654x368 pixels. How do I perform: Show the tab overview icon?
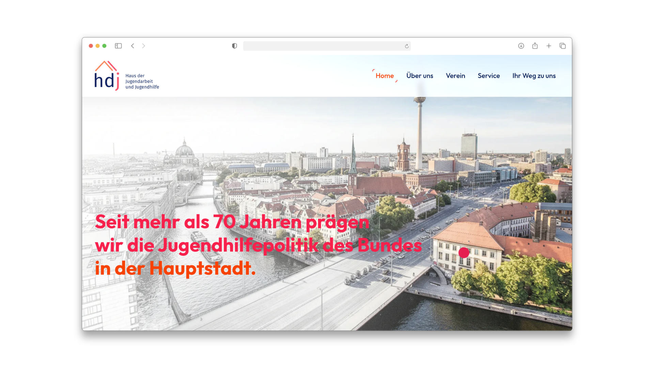(562, 46)
